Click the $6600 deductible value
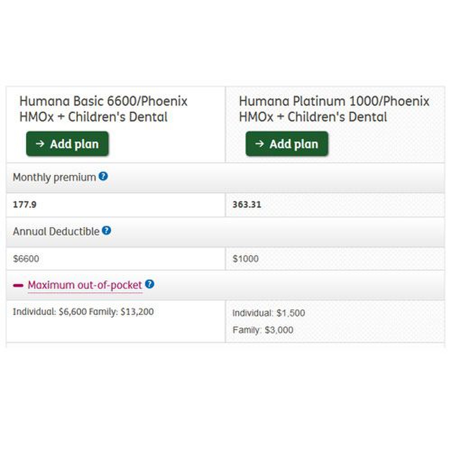The width and height of the screenshot is (451, 451). (x=26, y=259)
